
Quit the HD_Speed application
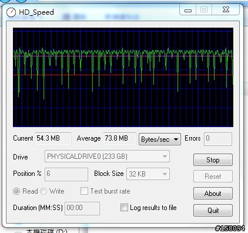point(213,211)
